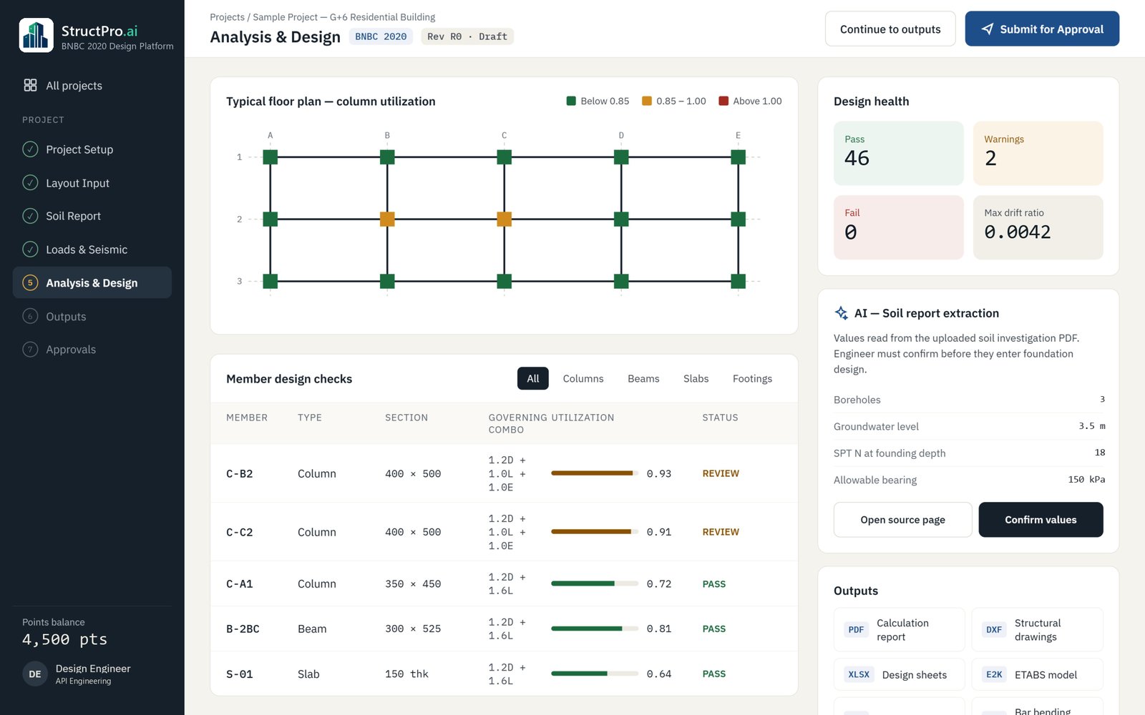Select orange column at grid B-2
Image resolution: width=1145 pixels, height=715 pixels.
click(387, 219)
